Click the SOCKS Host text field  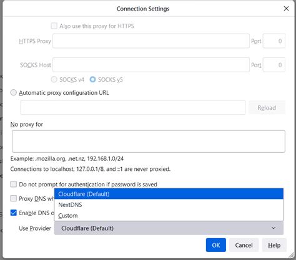(x=151, y=65)
